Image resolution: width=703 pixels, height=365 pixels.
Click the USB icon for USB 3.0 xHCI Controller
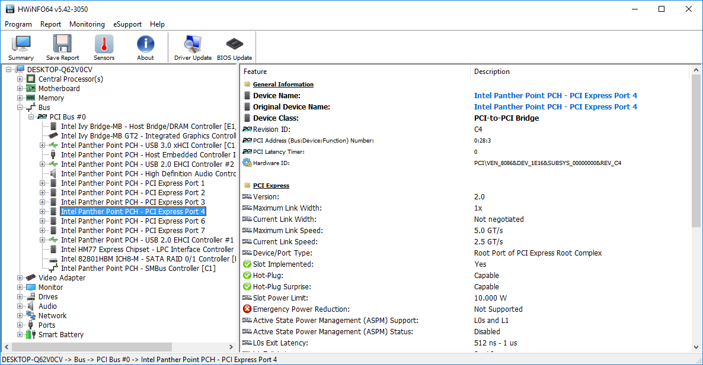(x=53, y=146)
